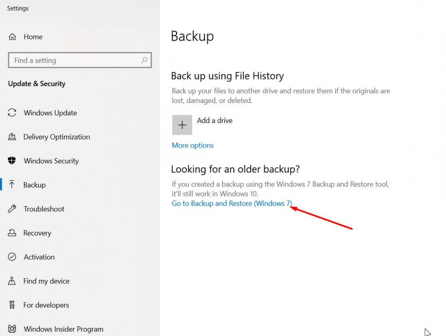
Task: Open the Recovery page
Action: coord(37,233)
